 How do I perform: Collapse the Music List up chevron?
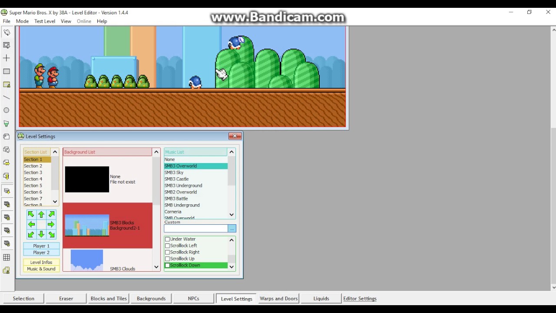[232, 152]
